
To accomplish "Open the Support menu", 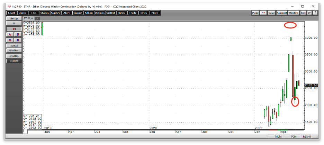I will click(x=282, y=13).
